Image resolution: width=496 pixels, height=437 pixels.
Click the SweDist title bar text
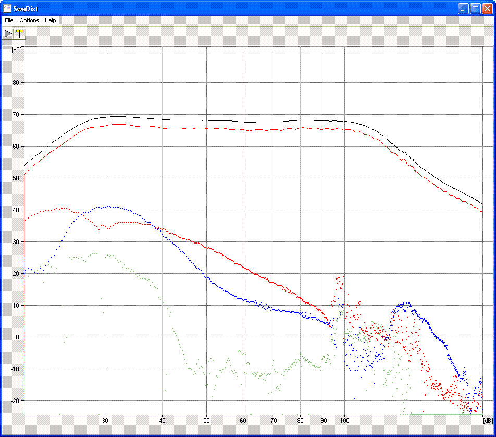click(26, 9)
